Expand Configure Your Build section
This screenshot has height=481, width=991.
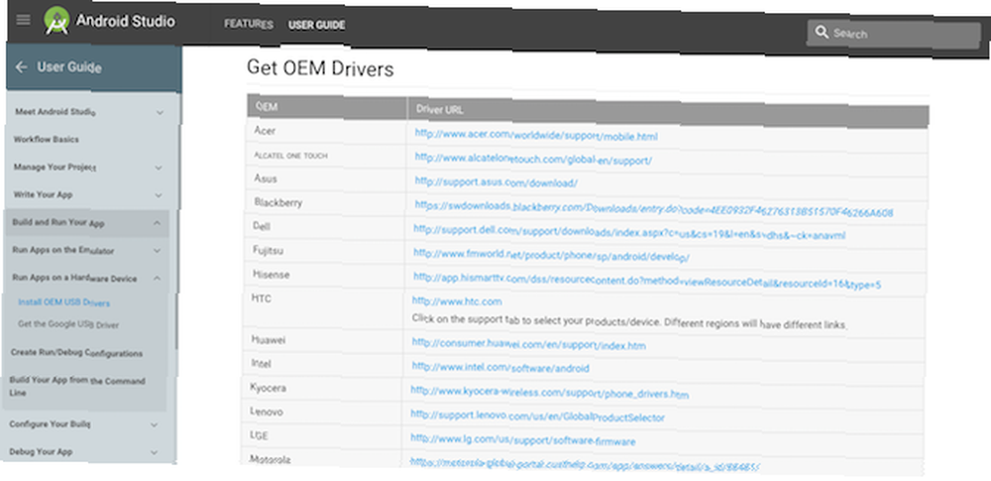pos(155,424)
